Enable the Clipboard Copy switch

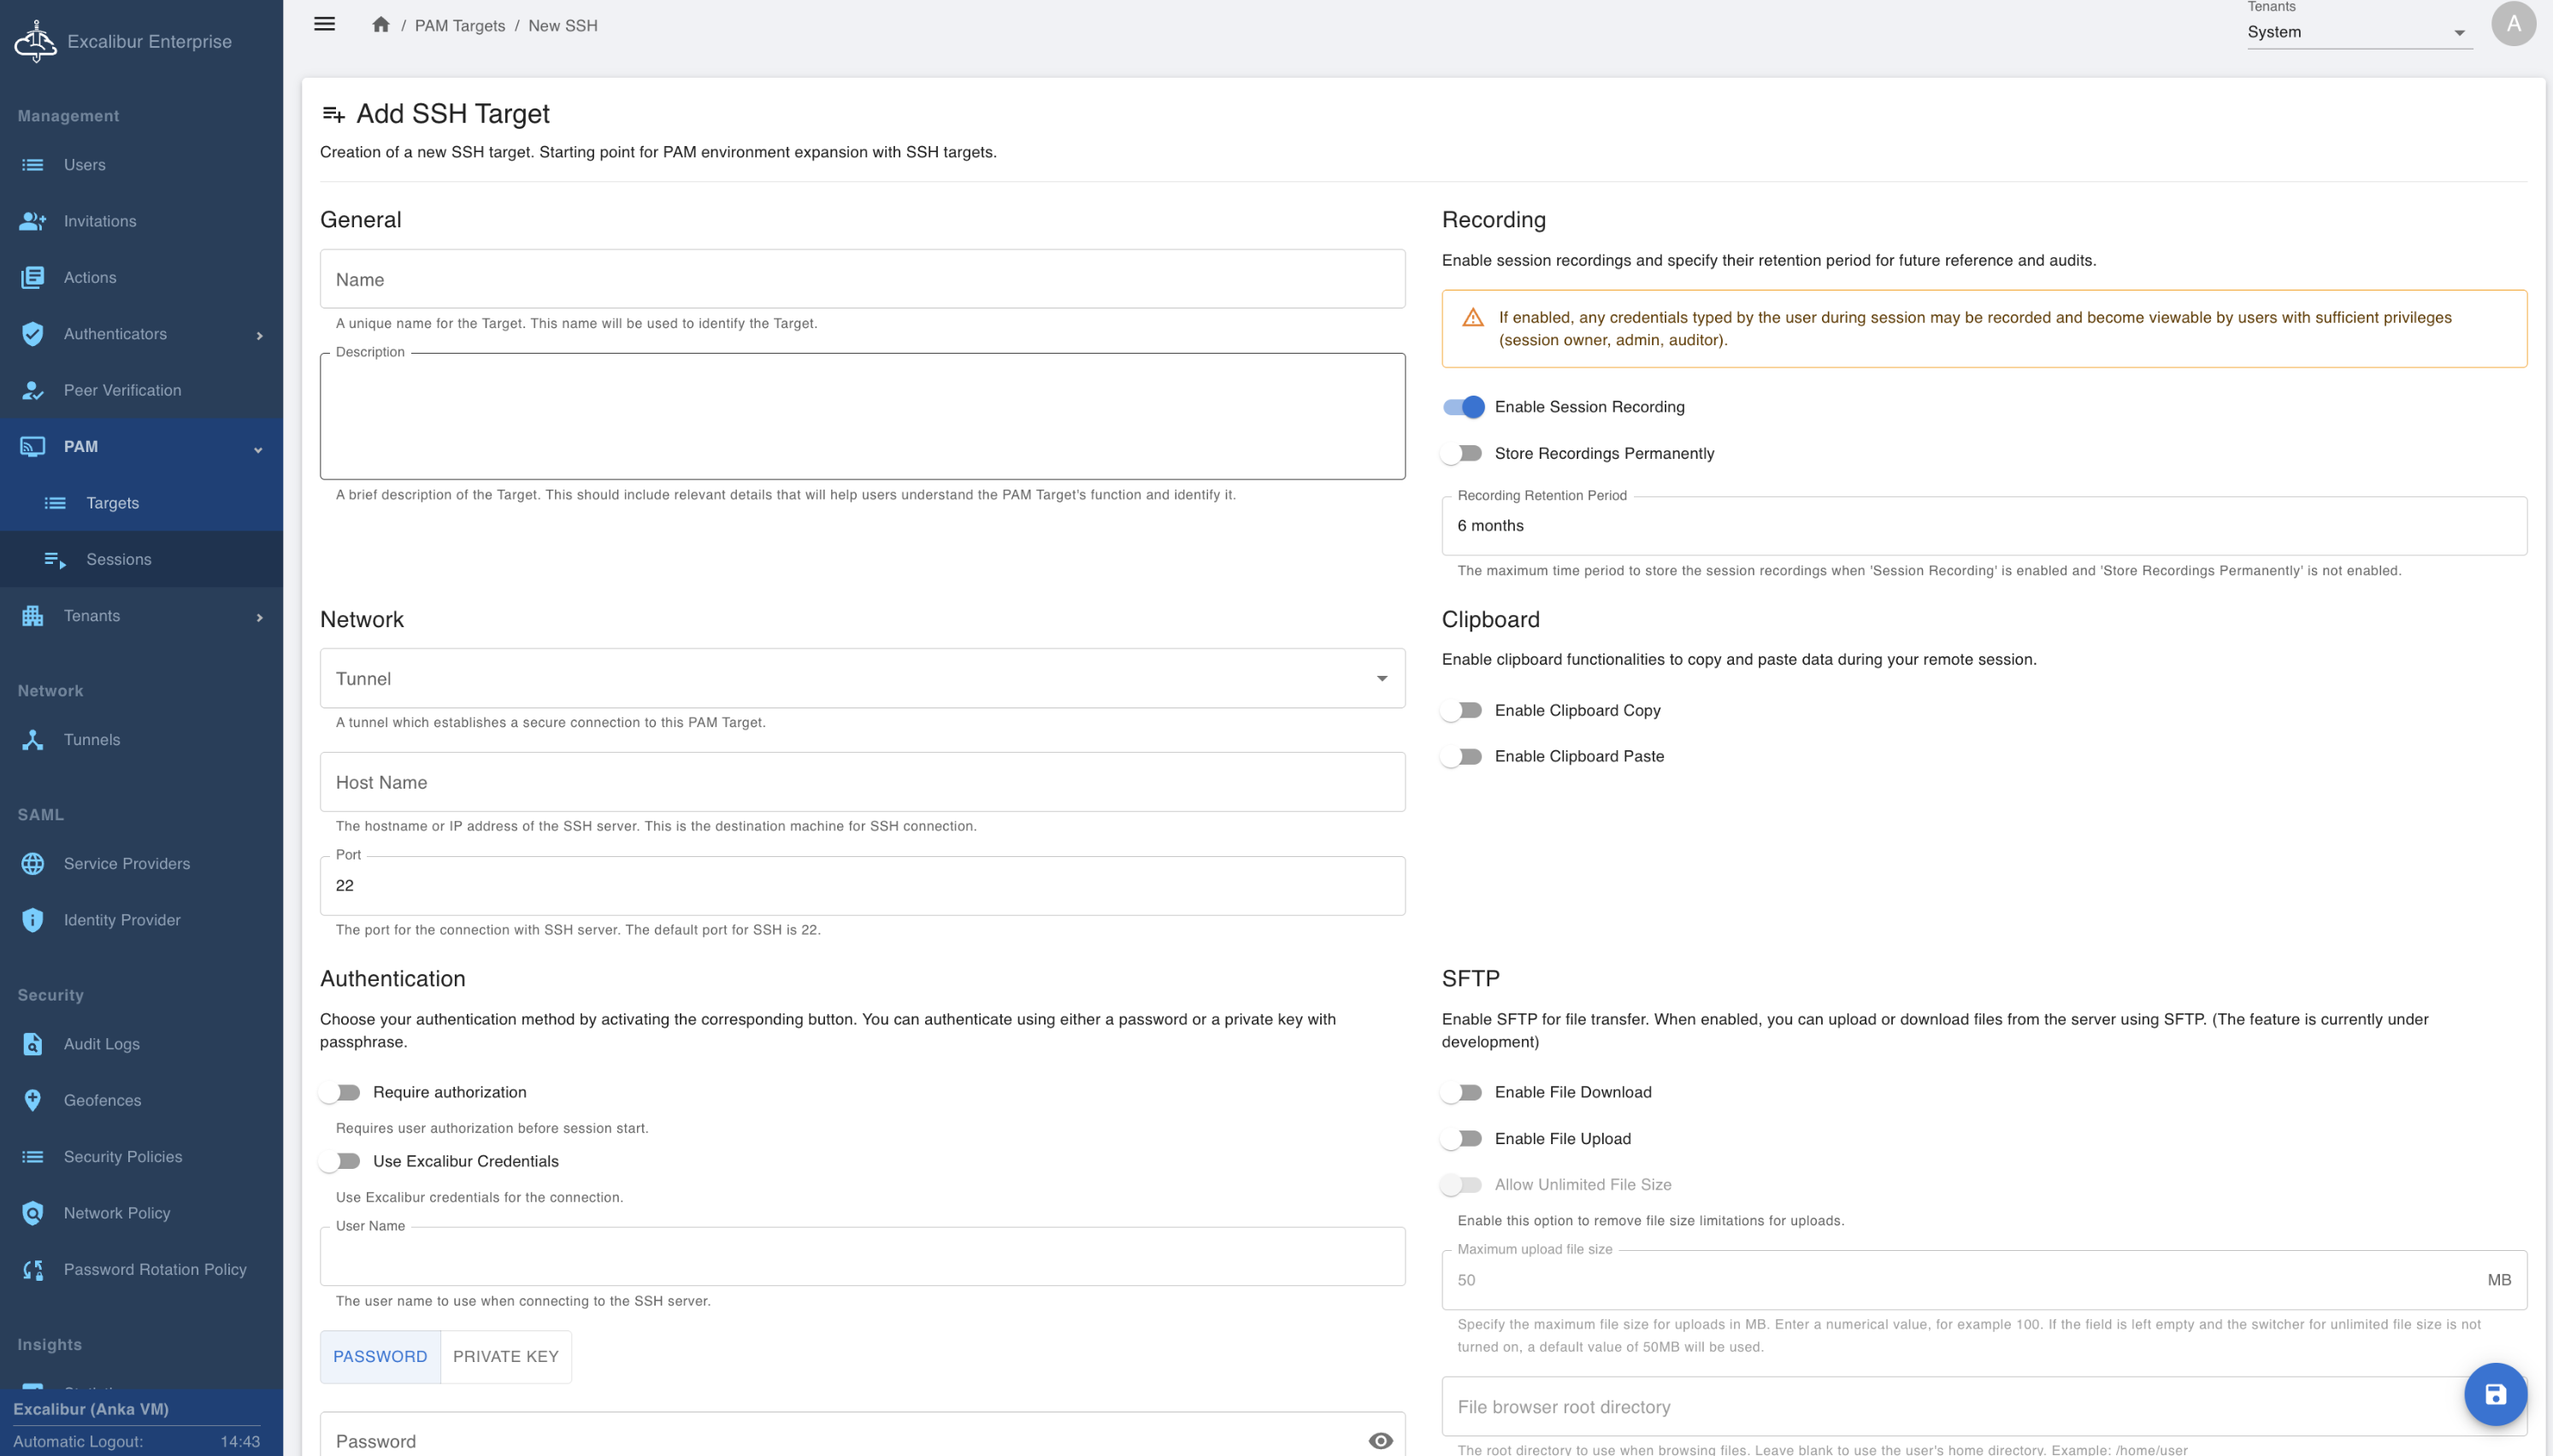pos(1463,710)
